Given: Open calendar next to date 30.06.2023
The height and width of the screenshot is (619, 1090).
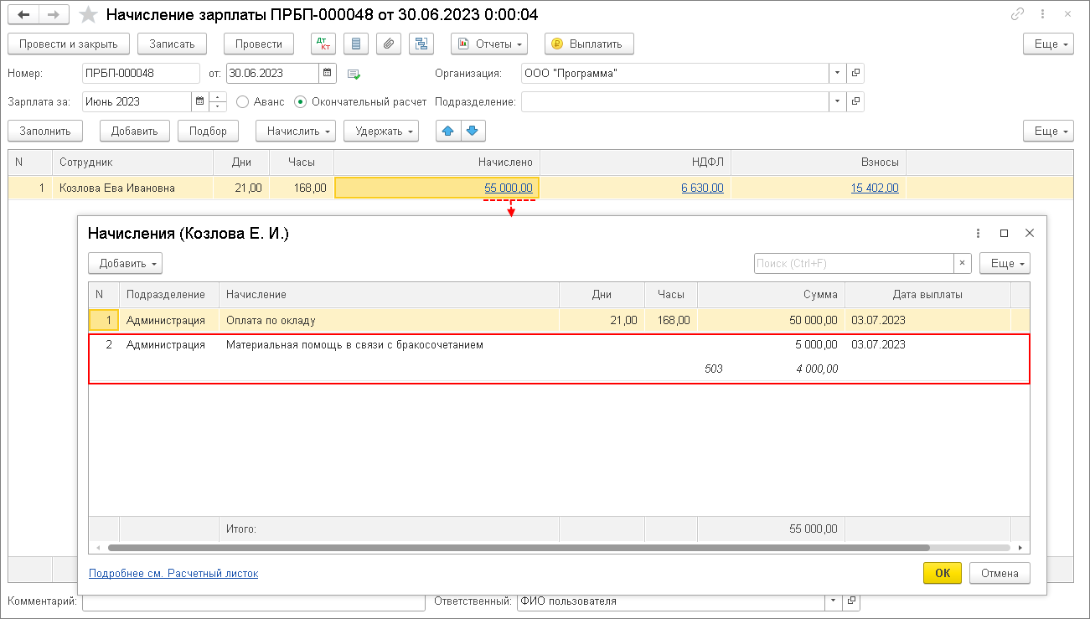Looking at the screenshot, I should (328, 73).
